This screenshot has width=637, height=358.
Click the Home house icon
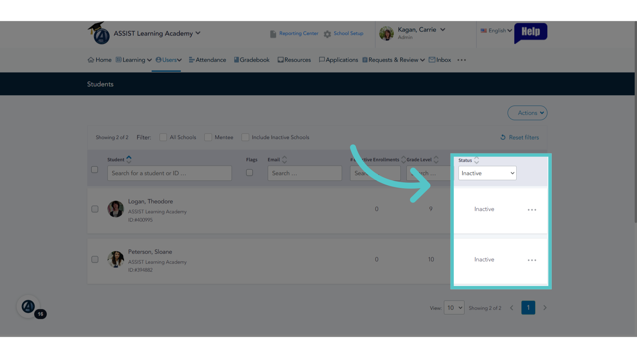(91, 60)
